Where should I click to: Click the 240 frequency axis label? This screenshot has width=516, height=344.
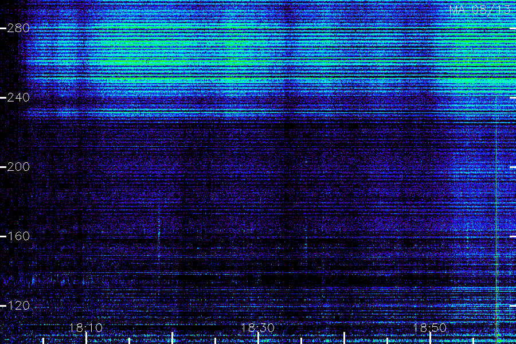pyautogui.click(x=18, y=97)
